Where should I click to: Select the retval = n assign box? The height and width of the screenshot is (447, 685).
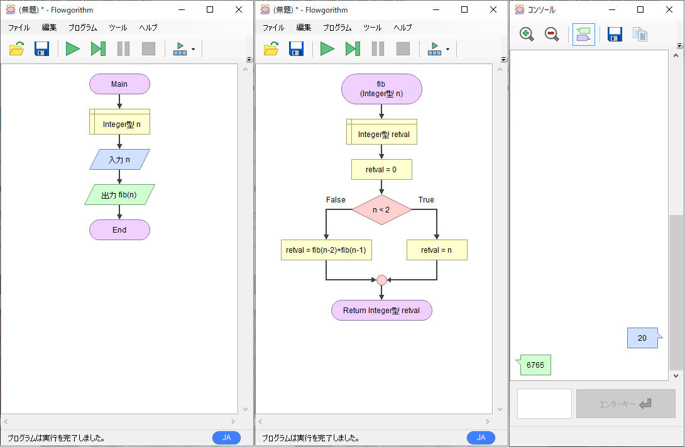pyautogui.click(x=437, y=250)
